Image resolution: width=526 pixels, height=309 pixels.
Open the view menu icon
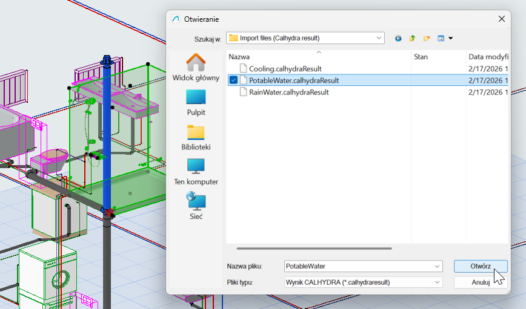[x=441, y=39]
